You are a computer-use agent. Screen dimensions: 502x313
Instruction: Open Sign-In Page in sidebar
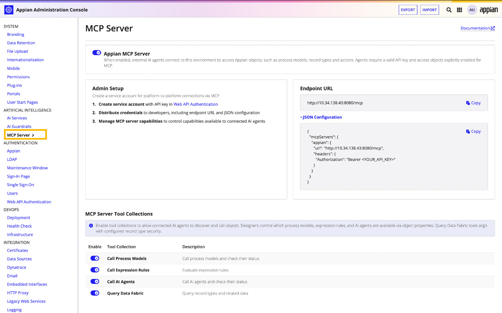18,177
